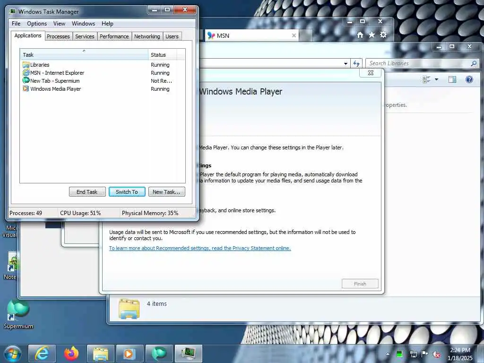Screen dimensions: 484x363
Task: Click the muted volume icon in tray
Action: click(437, 354)
